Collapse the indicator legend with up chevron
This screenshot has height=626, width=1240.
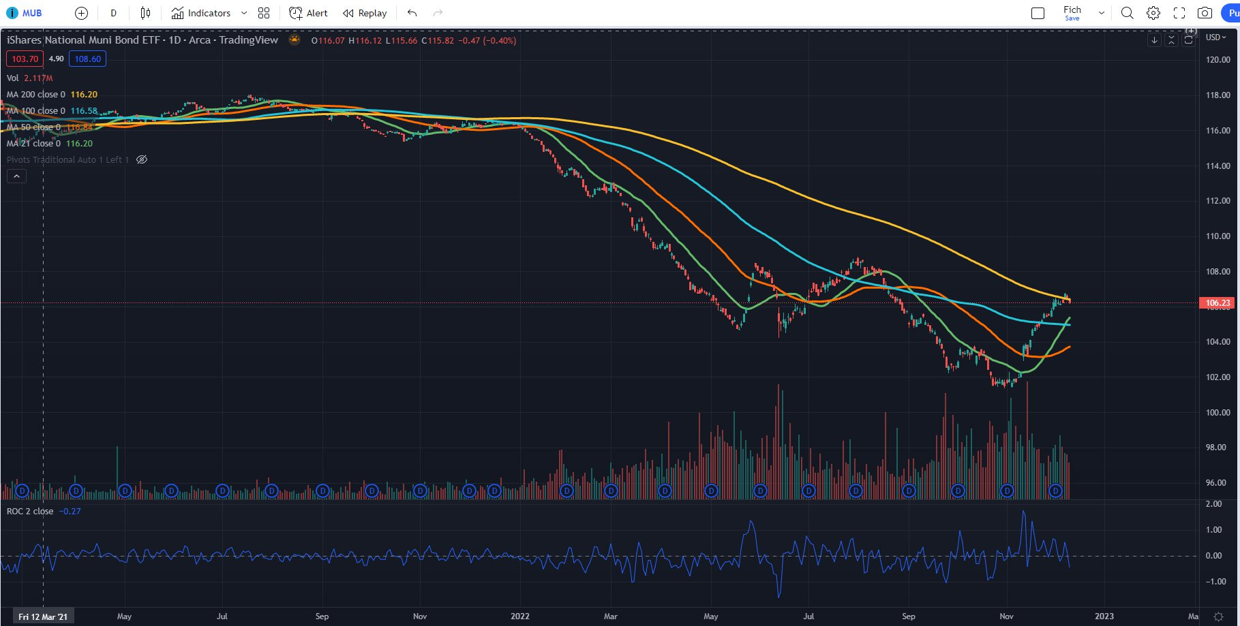pos(17,176)
